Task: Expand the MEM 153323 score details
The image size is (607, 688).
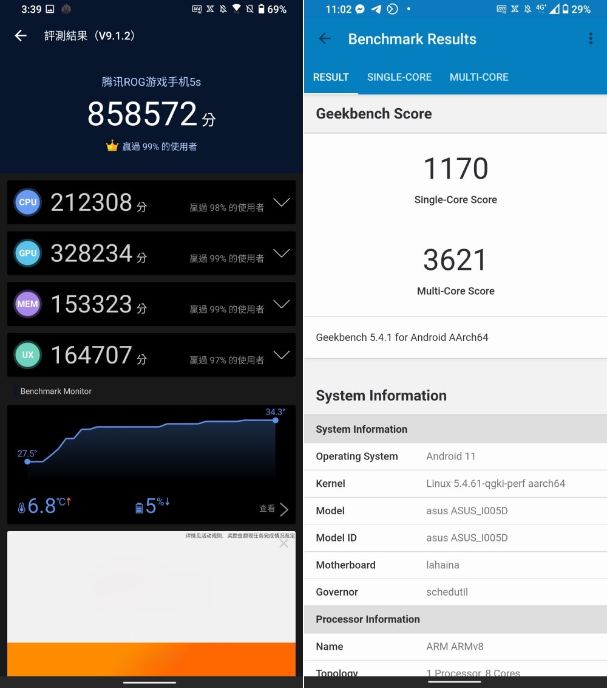Action: pyautogui.click(x=282, y=304)
